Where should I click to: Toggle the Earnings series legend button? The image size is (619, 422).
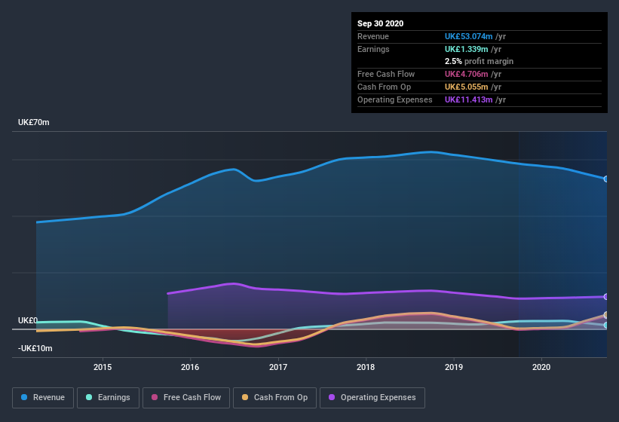(x=108, y=398)
